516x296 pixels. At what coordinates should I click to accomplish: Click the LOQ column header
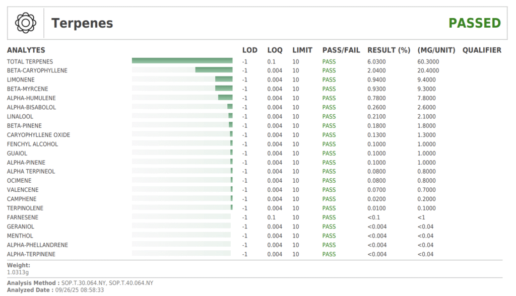click(x=275, y=50)
